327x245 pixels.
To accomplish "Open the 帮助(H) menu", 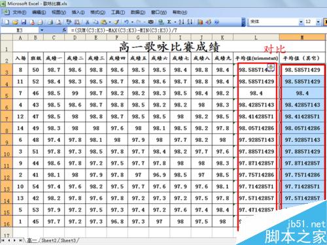I will (180, 12).
